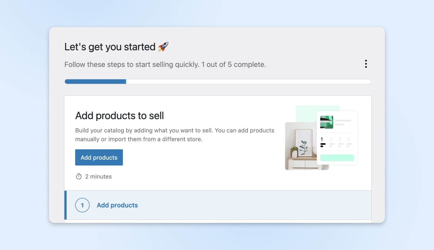Screen dimensions: 434x250
Task: Click the empty portion of progress bar
Action: click(x=248, y=82)
